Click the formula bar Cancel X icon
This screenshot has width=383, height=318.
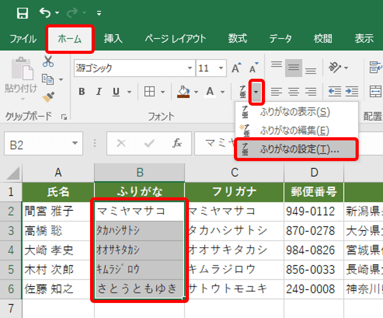click(x=121, y=143)
